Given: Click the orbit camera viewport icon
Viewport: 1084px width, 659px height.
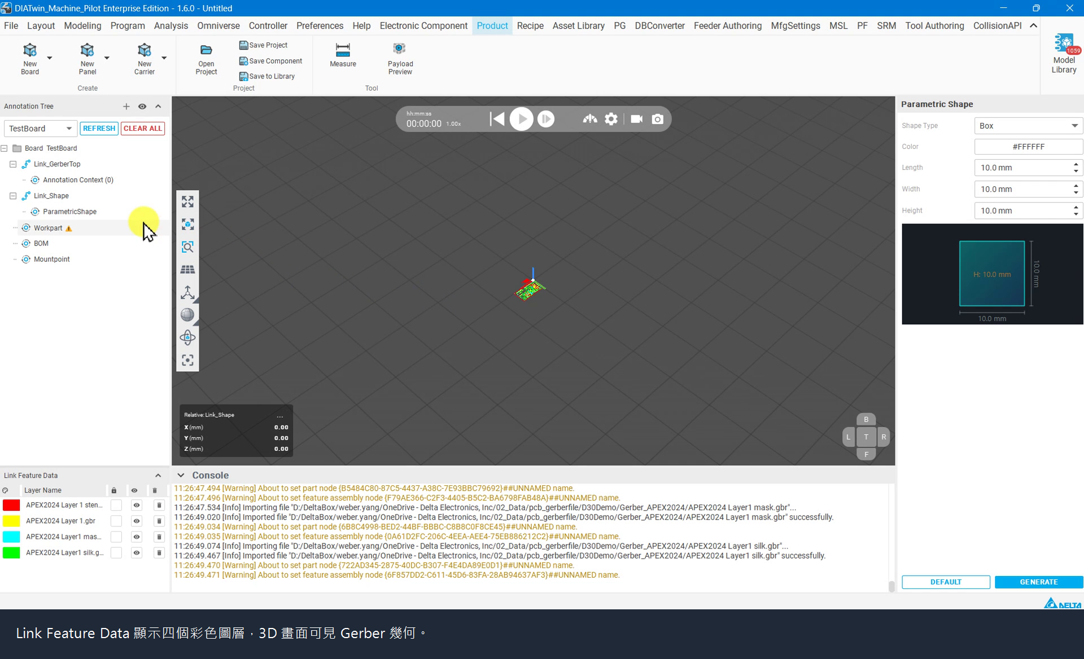Looking at the screenshot, I should pos(187,337).
